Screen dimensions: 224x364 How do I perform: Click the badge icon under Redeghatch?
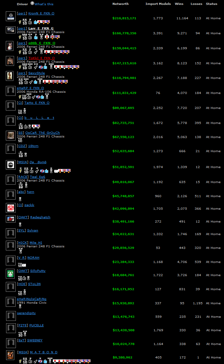(20, 224)
